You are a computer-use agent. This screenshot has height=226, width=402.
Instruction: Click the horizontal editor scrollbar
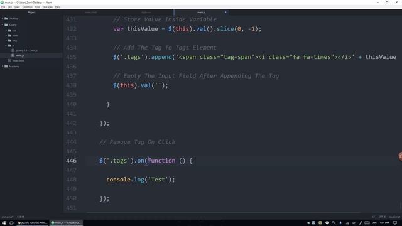click(x=223, y=212)
